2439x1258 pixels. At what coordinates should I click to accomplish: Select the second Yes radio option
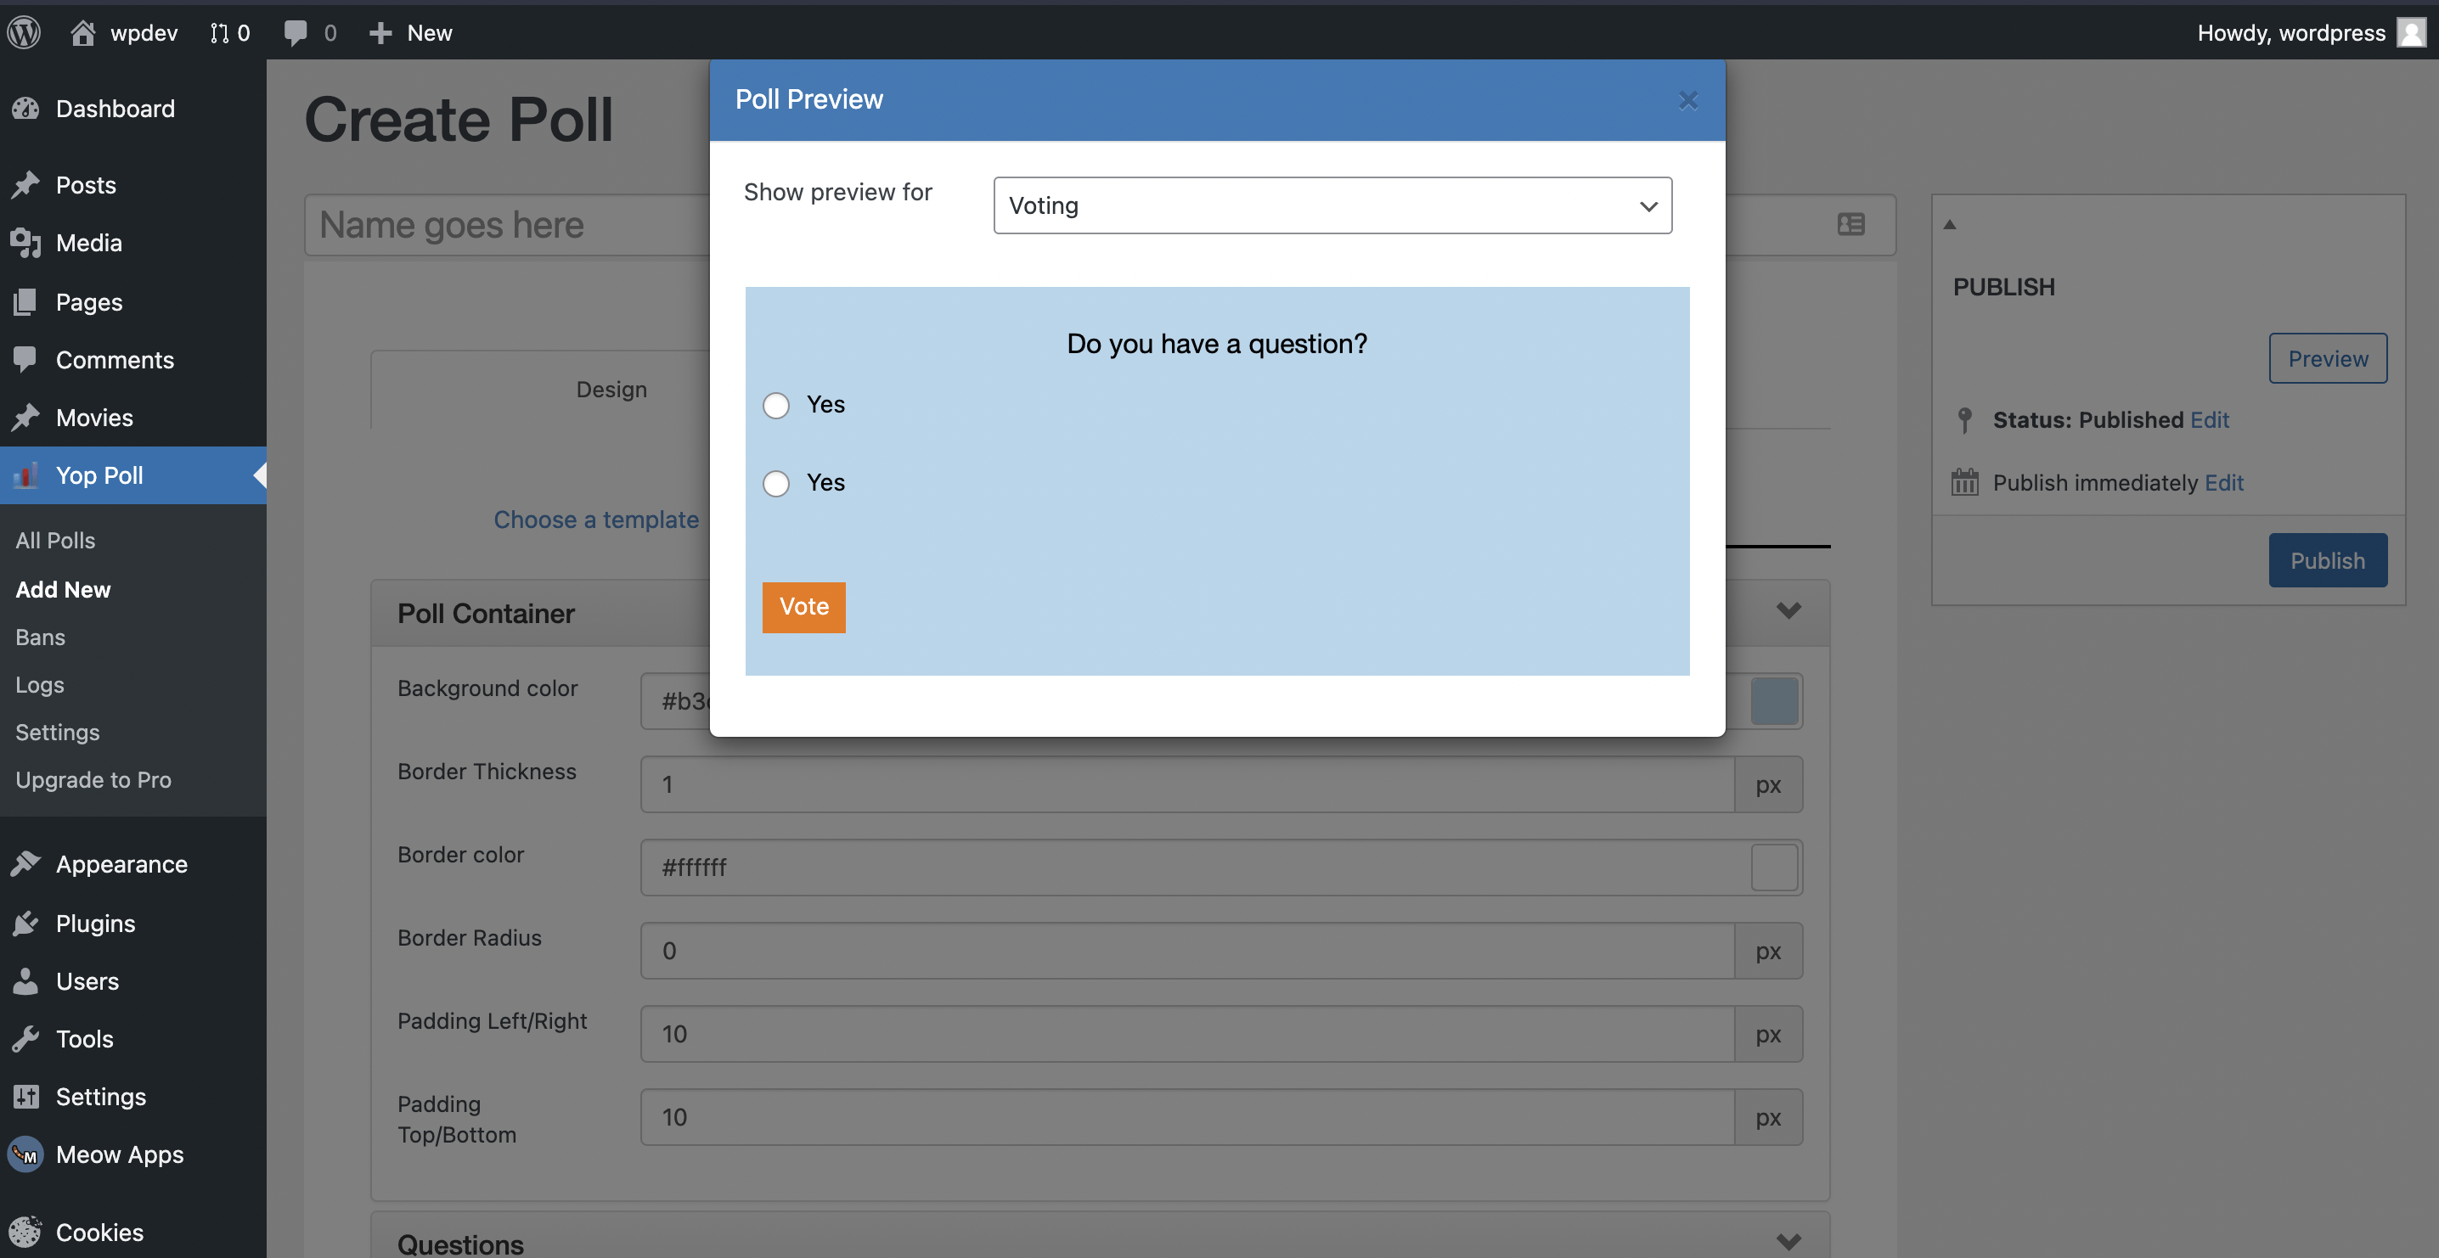(775, 483)
